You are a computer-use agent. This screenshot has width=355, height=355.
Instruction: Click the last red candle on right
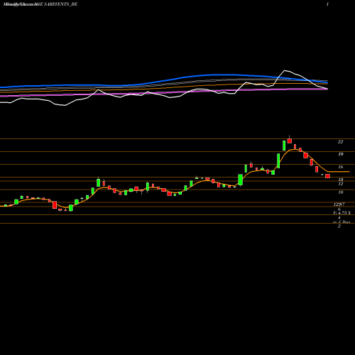point(327,176)
